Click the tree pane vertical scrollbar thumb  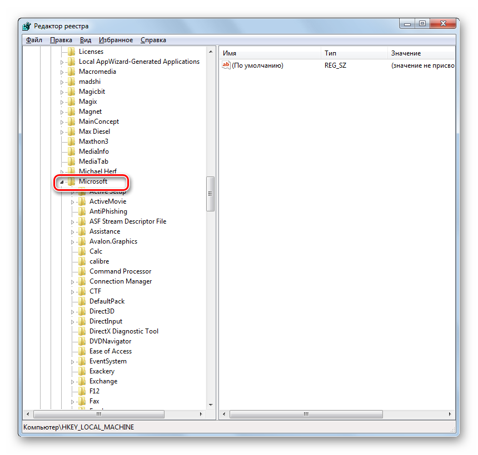click(210, 194)
